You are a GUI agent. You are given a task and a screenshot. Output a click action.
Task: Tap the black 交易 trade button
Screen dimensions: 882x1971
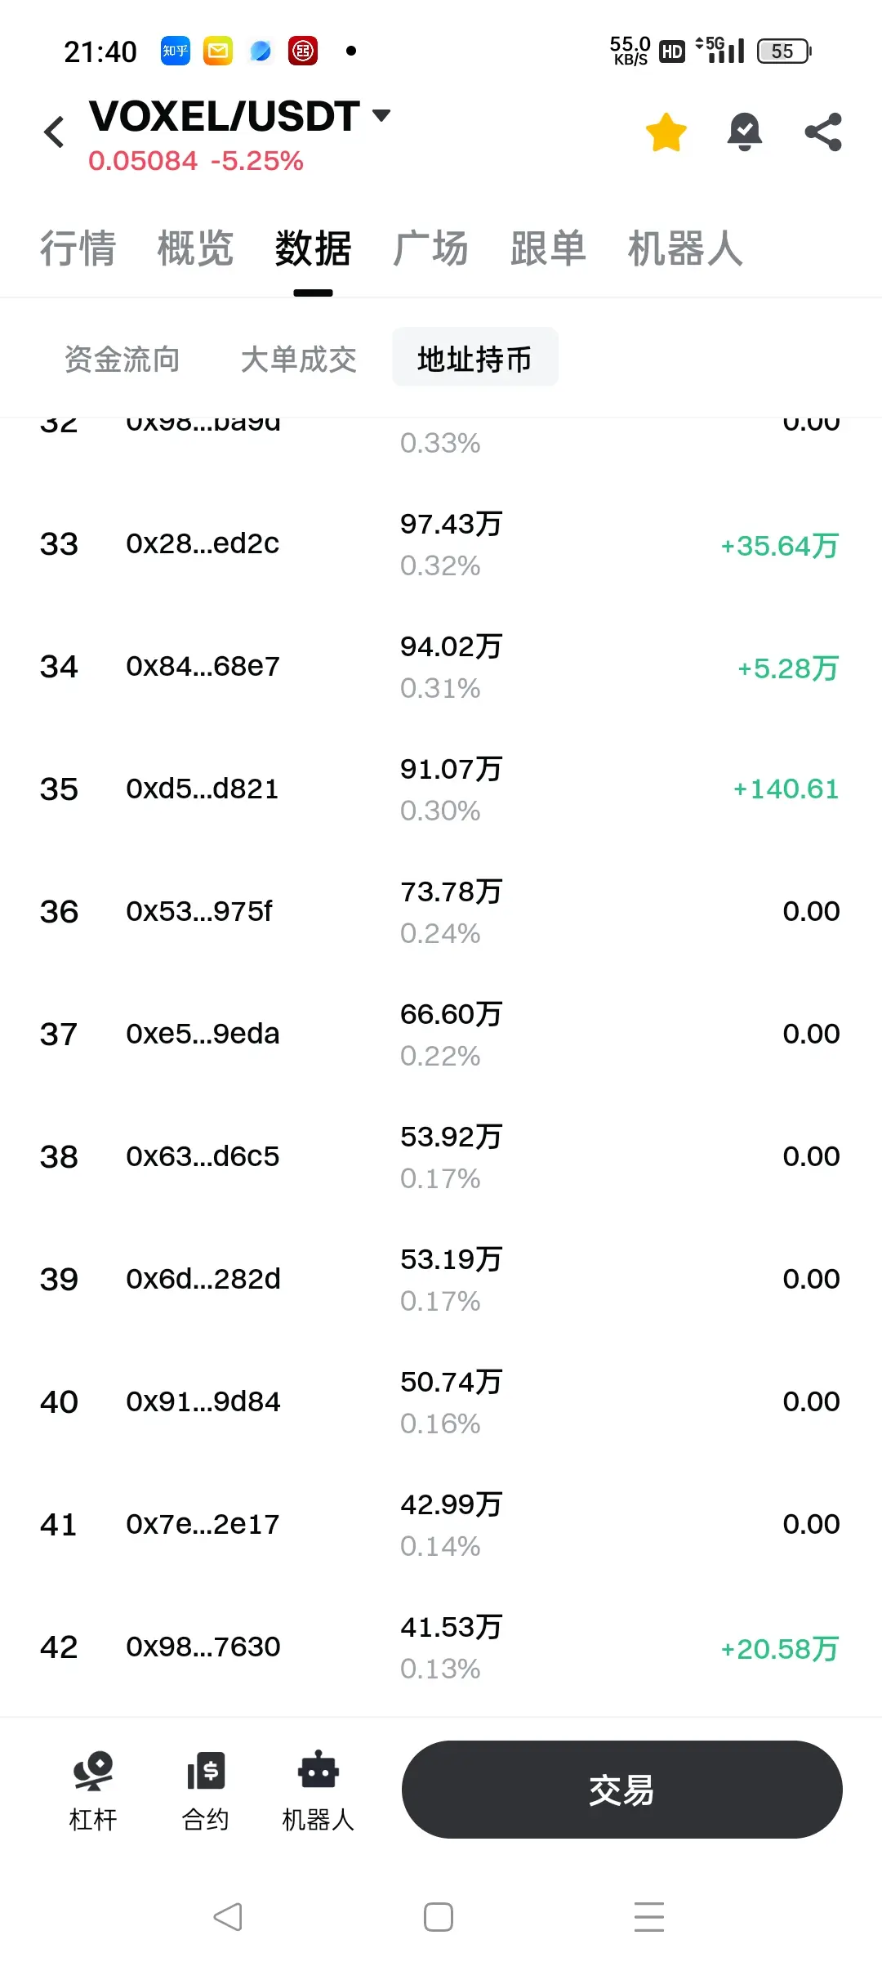tap(621, 1790)
